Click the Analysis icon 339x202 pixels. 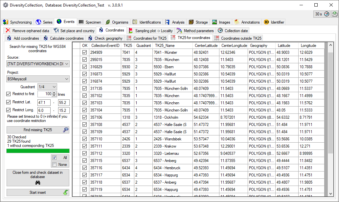coord(168,22)
